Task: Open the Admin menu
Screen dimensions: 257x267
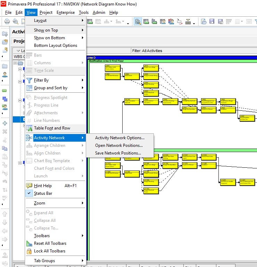Action: (99, 12)
